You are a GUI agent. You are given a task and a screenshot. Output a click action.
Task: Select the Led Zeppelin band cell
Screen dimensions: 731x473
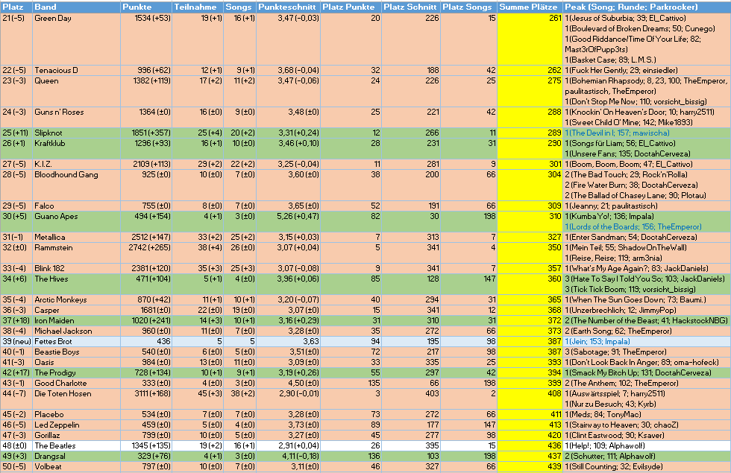tap(76, 425)
